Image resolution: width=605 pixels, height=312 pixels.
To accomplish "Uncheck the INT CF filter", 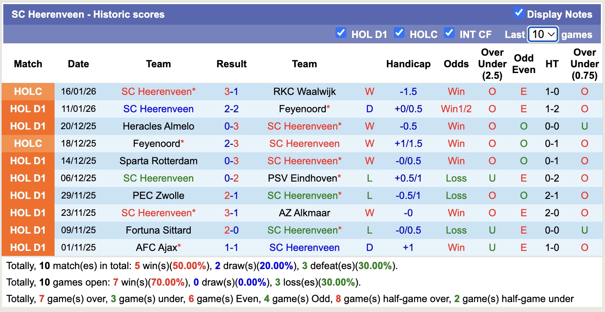I will 449,33.
